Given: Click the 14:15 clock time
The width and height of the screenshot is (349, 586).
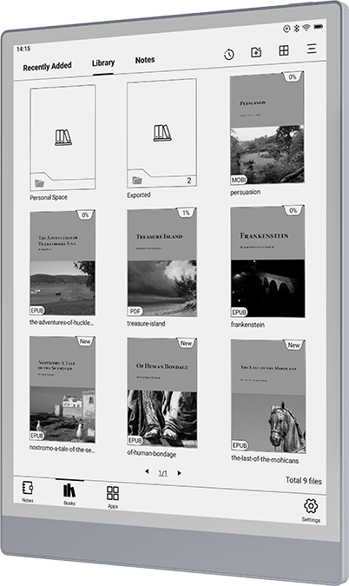Looking at the screenshot, I should (23, 49).
